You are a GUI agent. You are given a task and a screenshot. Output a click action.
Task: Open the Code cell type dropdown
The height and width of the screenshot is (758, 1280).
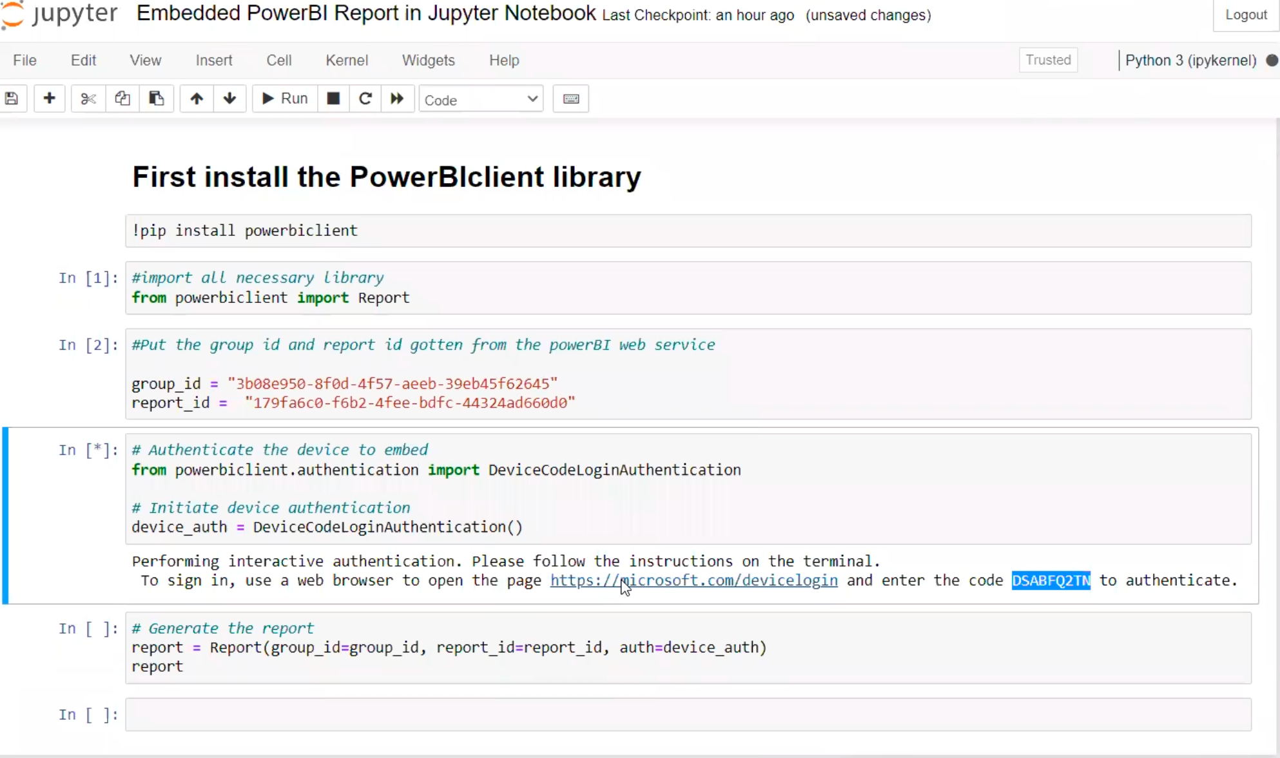tap(481, 99)
